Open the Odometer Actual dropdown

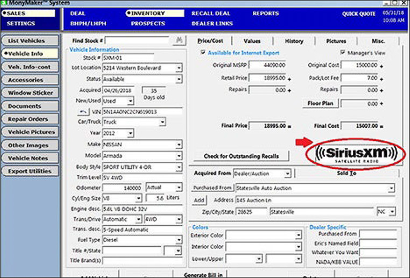click(179, 187)
